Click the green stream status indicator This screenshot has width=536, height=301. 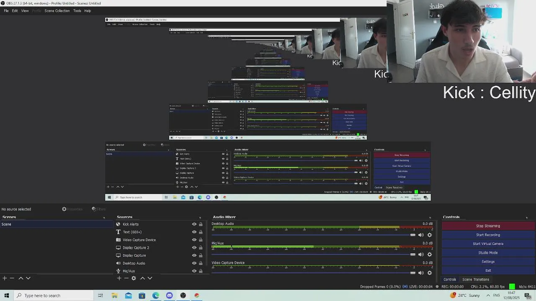pos(512,286)
